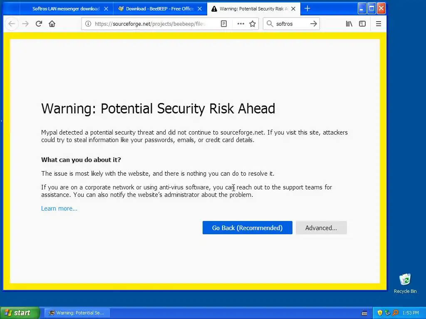Click the on-screen keyboard taskbar icon
The width and height of the screenshot is (426, 319).
364,313
